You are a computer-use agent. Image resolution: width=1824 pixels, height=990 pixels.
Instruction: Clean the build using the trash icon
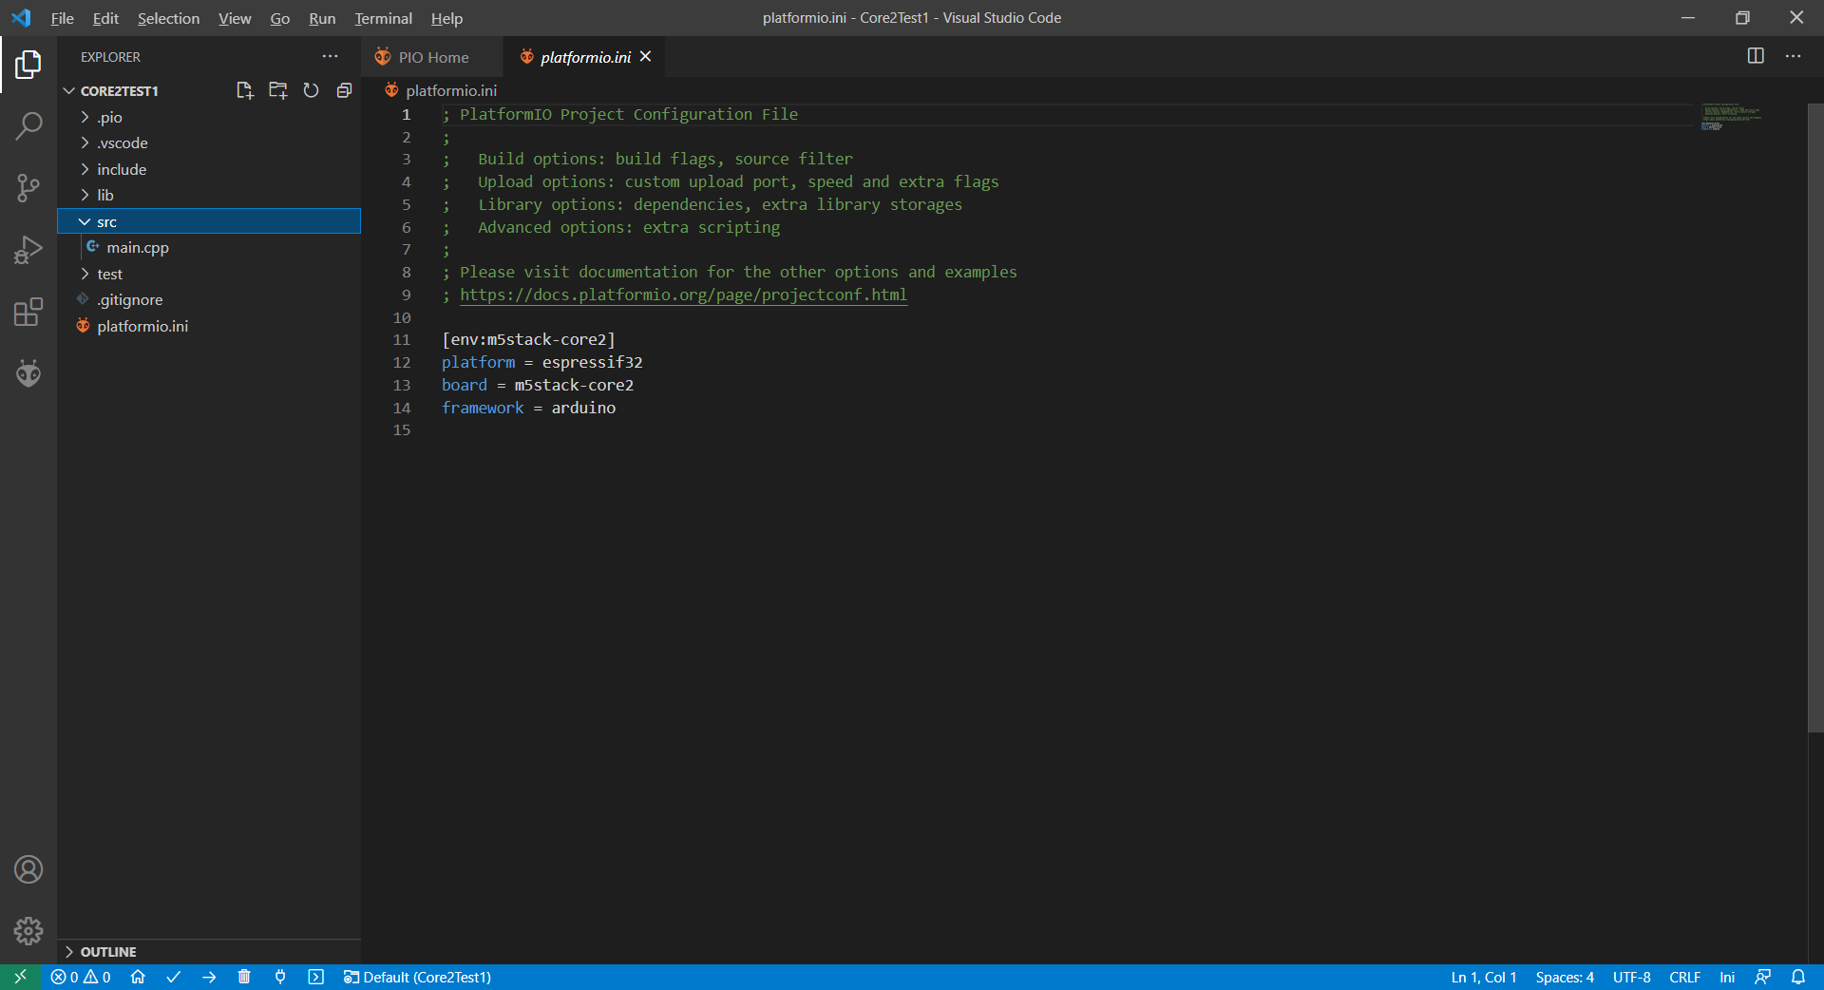click(x=244, y=978)
